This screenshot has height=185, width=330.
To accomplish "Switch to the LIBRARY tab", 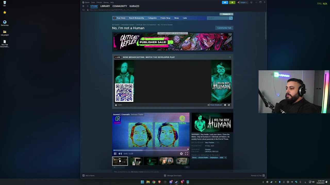I will (x=105, y=6).
